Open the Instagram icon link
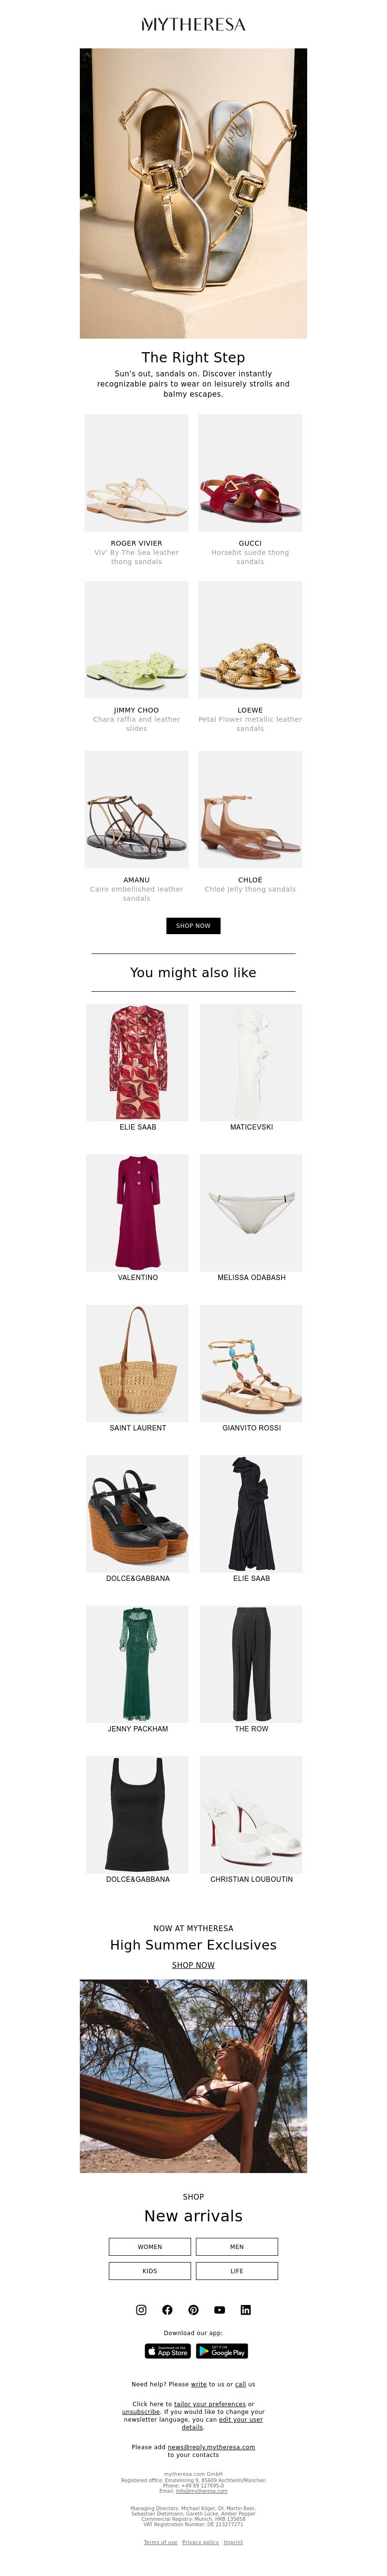 (141, 2309)
